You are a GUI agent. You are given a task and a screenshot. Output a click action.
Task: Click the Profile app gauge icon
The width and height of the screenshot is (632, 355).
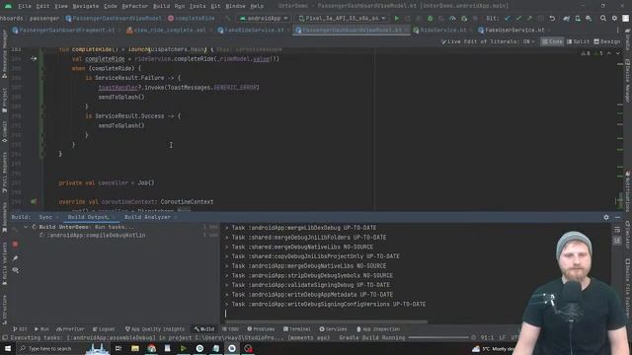click(452, 19)
